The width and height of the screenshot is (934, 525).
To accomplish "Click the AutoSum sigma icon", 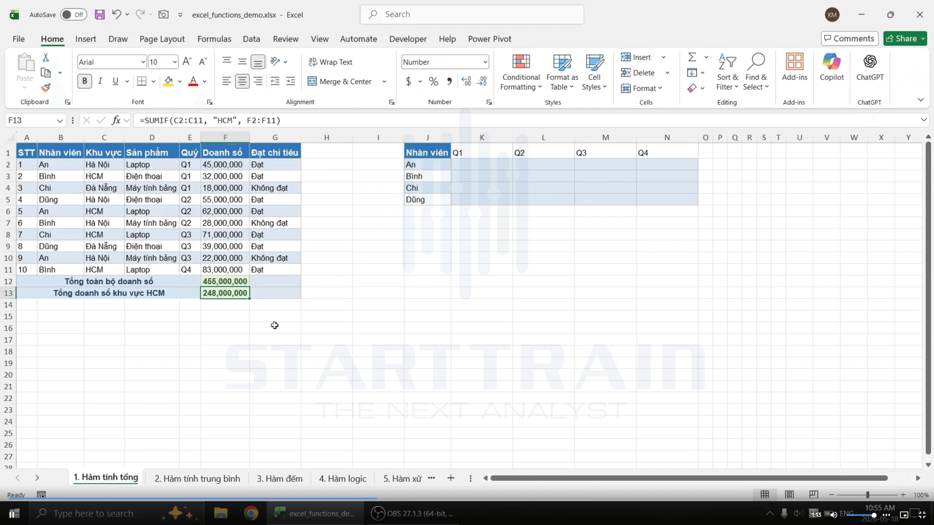I will pyautogui.click(x=692, y=57).
